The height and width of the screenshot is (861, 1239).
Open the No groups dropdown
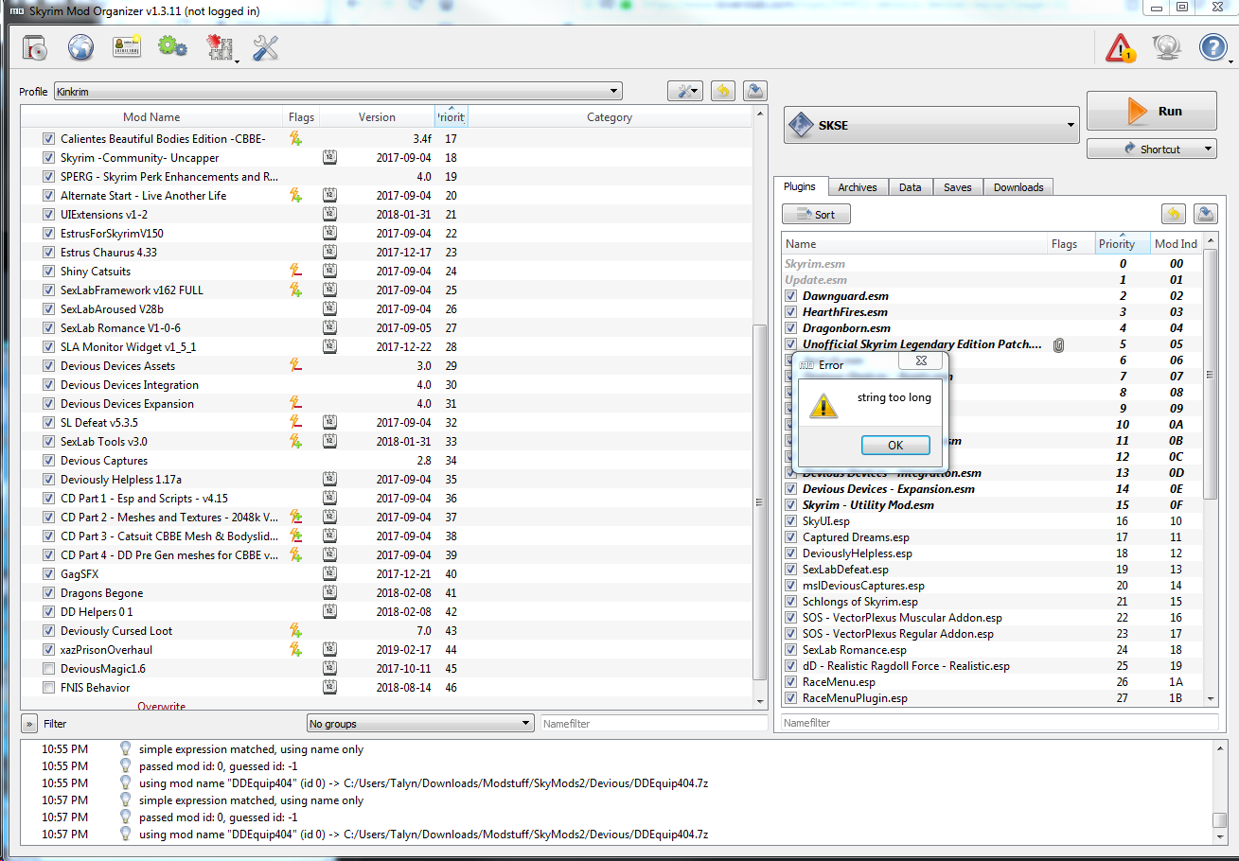point(420,724)
